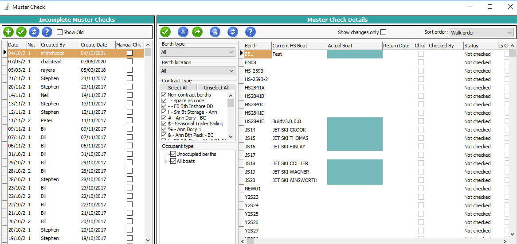Click the Unselect All button

216,88
